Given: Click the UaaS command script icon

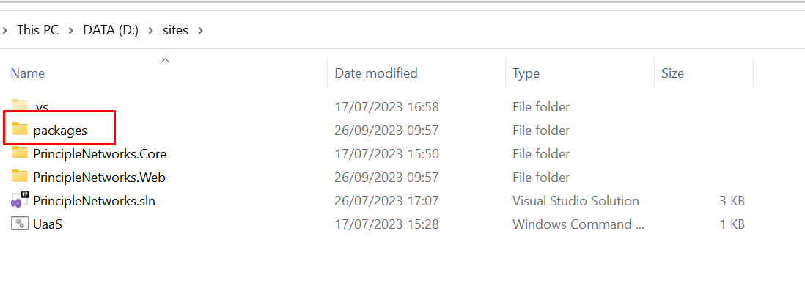Looking at the screenshot, I should (x=20, y=224).
